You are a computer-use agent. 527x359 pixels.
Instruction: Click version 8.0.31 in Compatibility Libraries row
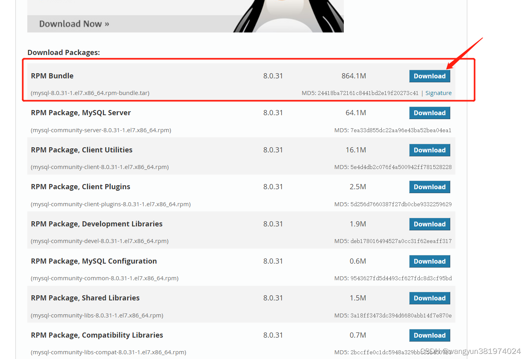click(273, 335)
